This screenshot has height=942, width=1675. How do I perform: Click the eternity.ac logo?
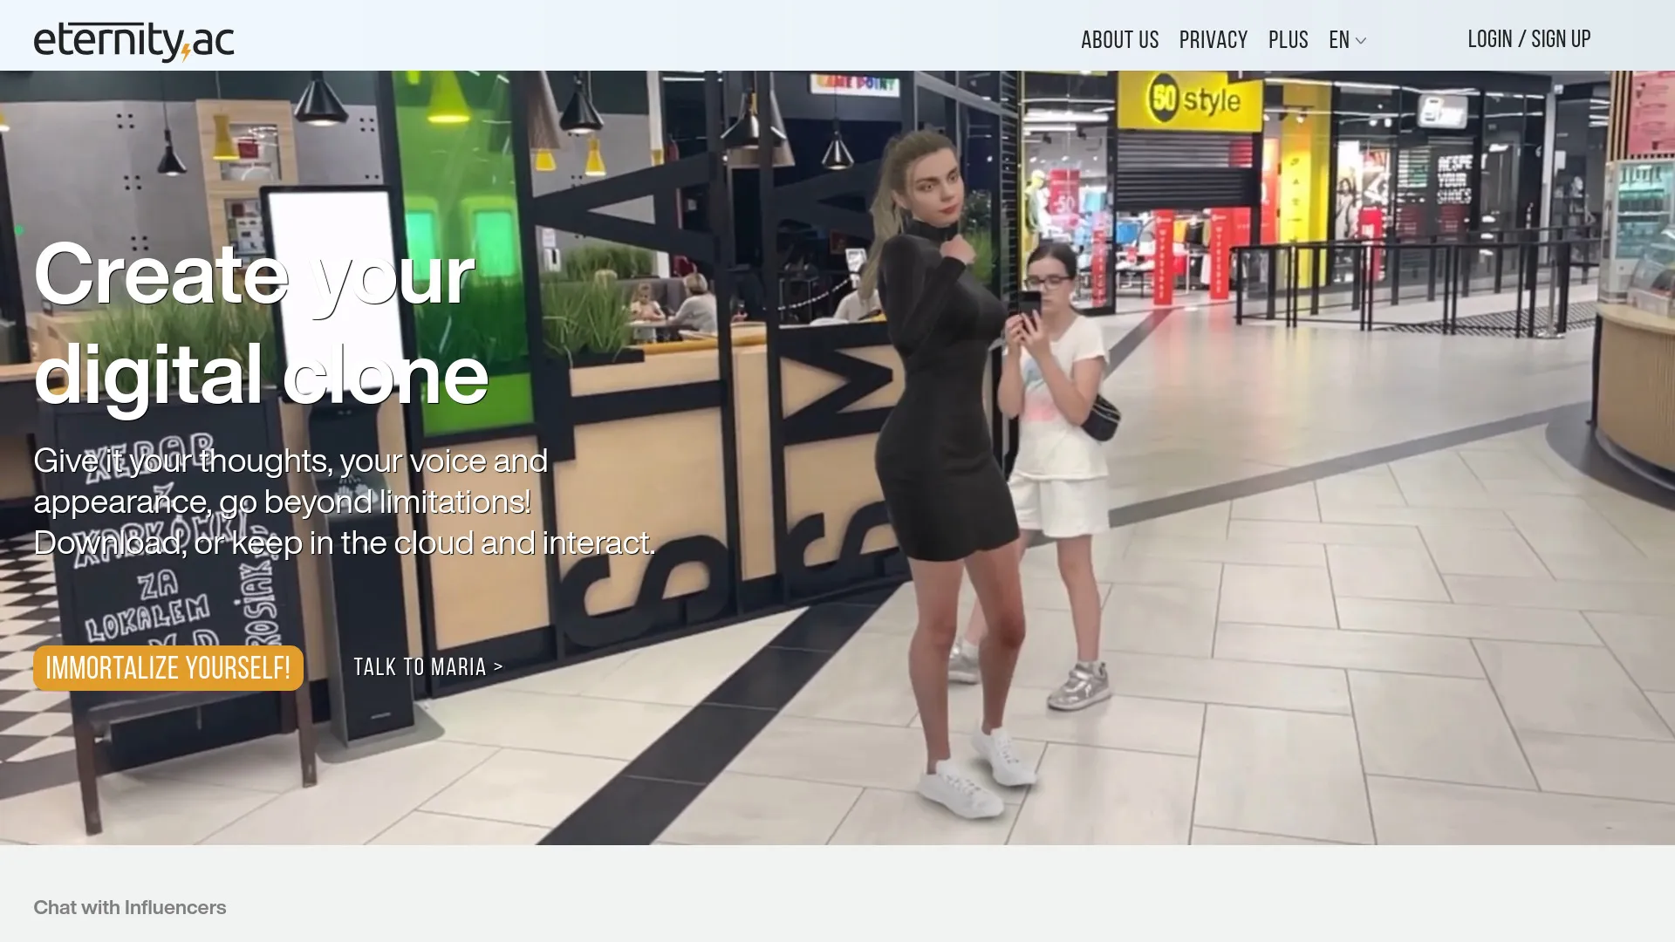coord(133,41)
